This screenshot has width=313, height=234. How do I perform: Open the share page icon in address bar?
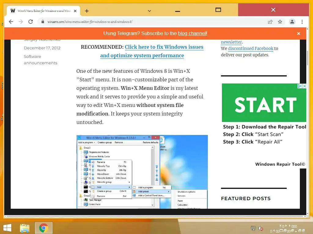(x=270, y=22)
